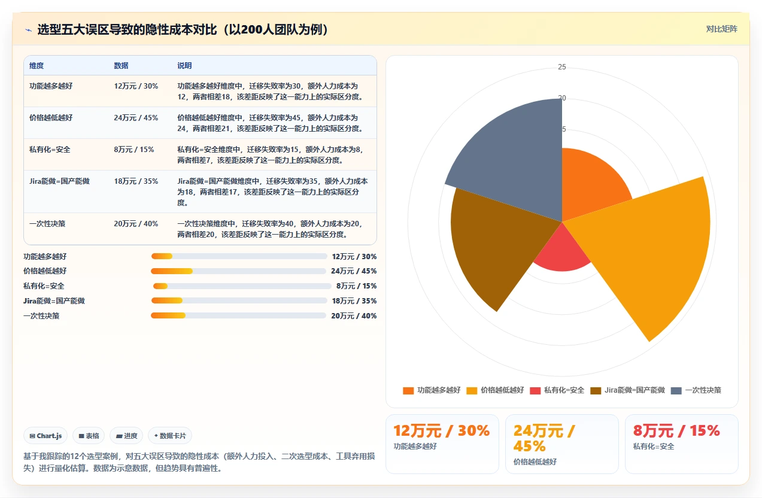
Task: Click progress row label 一次性决策
Action: [41, 316]
